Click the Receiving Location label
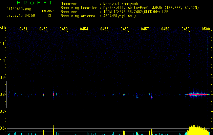 pos(79,8)
